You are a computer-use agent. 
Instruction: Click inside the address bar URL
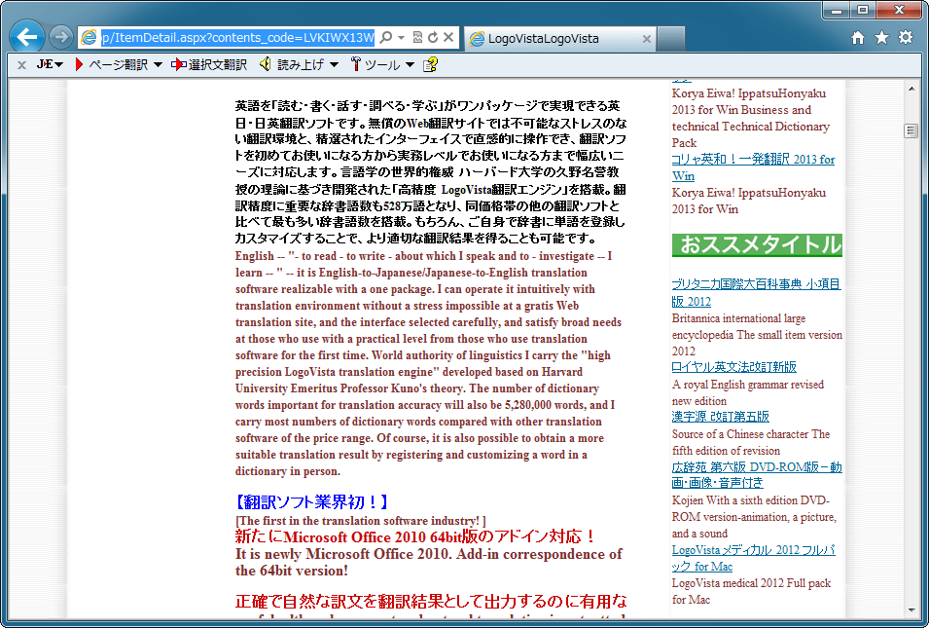click(237, 38)
